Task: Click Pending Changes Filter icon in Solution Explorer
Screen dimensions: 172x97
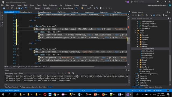Action: pos(147,15)
